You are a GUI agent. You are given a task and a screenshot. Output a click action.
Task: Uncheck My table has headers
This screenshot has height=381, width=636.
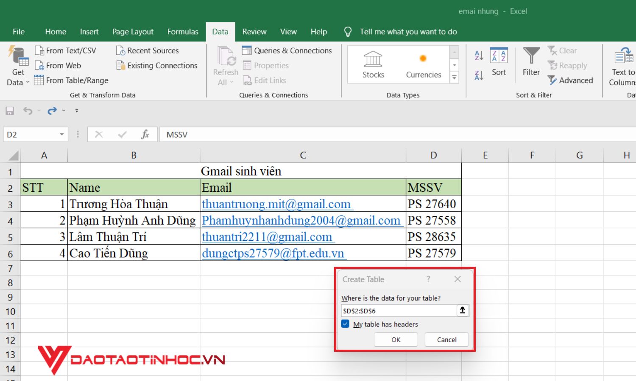(346, 324)
